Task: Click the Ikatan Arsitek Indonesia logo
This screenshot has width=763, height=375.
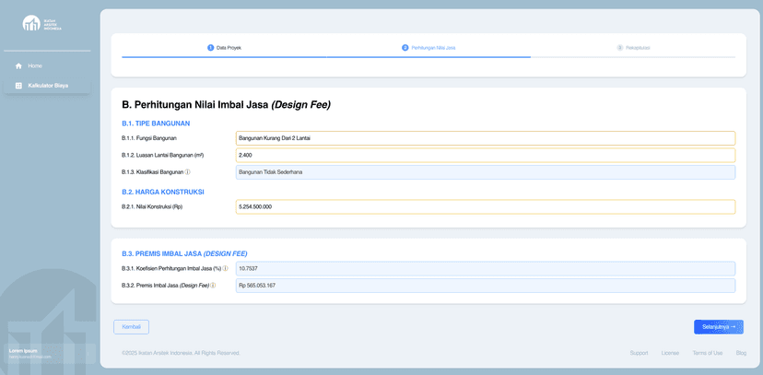Action: 42,23
